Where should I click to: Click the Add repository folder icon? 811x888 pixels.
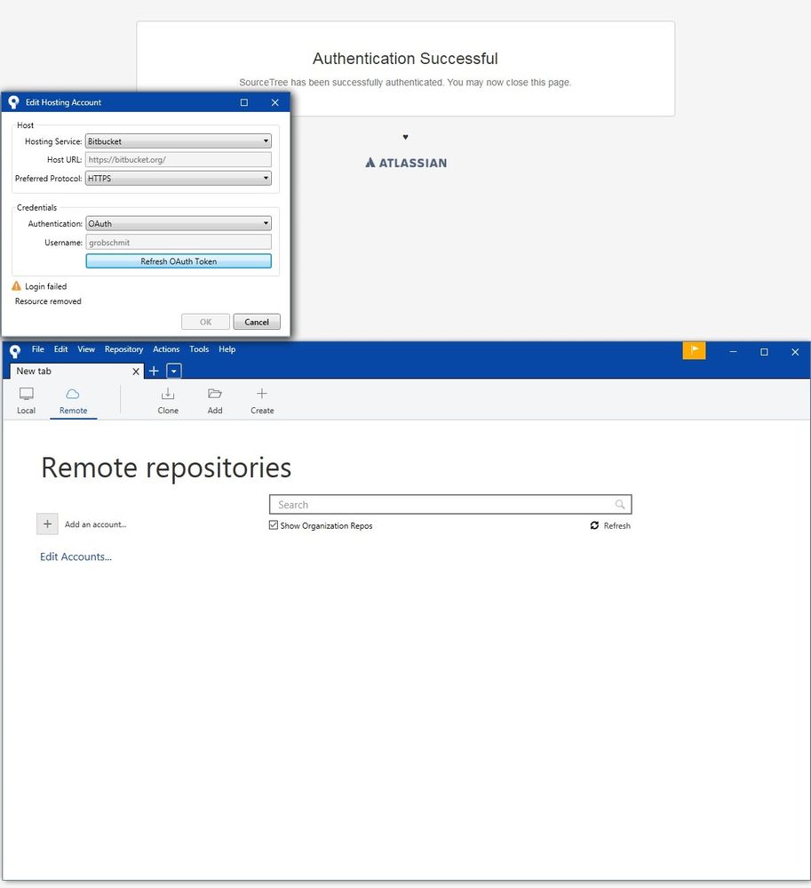coord(214,394)
